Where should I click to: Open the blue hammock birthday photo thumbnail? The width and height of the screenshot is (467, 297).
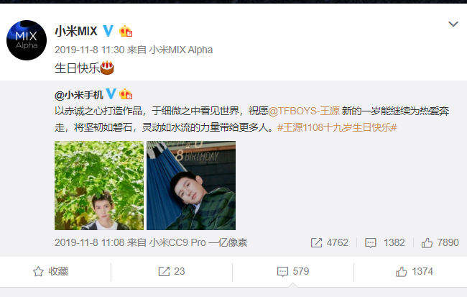click(191, 186)
